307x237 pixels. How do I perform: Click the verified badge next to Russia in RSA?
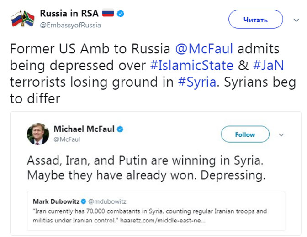click(120, 14)
